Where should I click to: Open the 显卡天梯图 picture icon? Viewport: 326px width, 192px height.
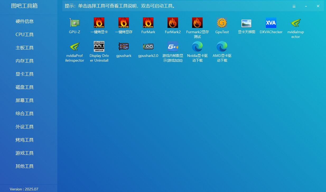246,23
